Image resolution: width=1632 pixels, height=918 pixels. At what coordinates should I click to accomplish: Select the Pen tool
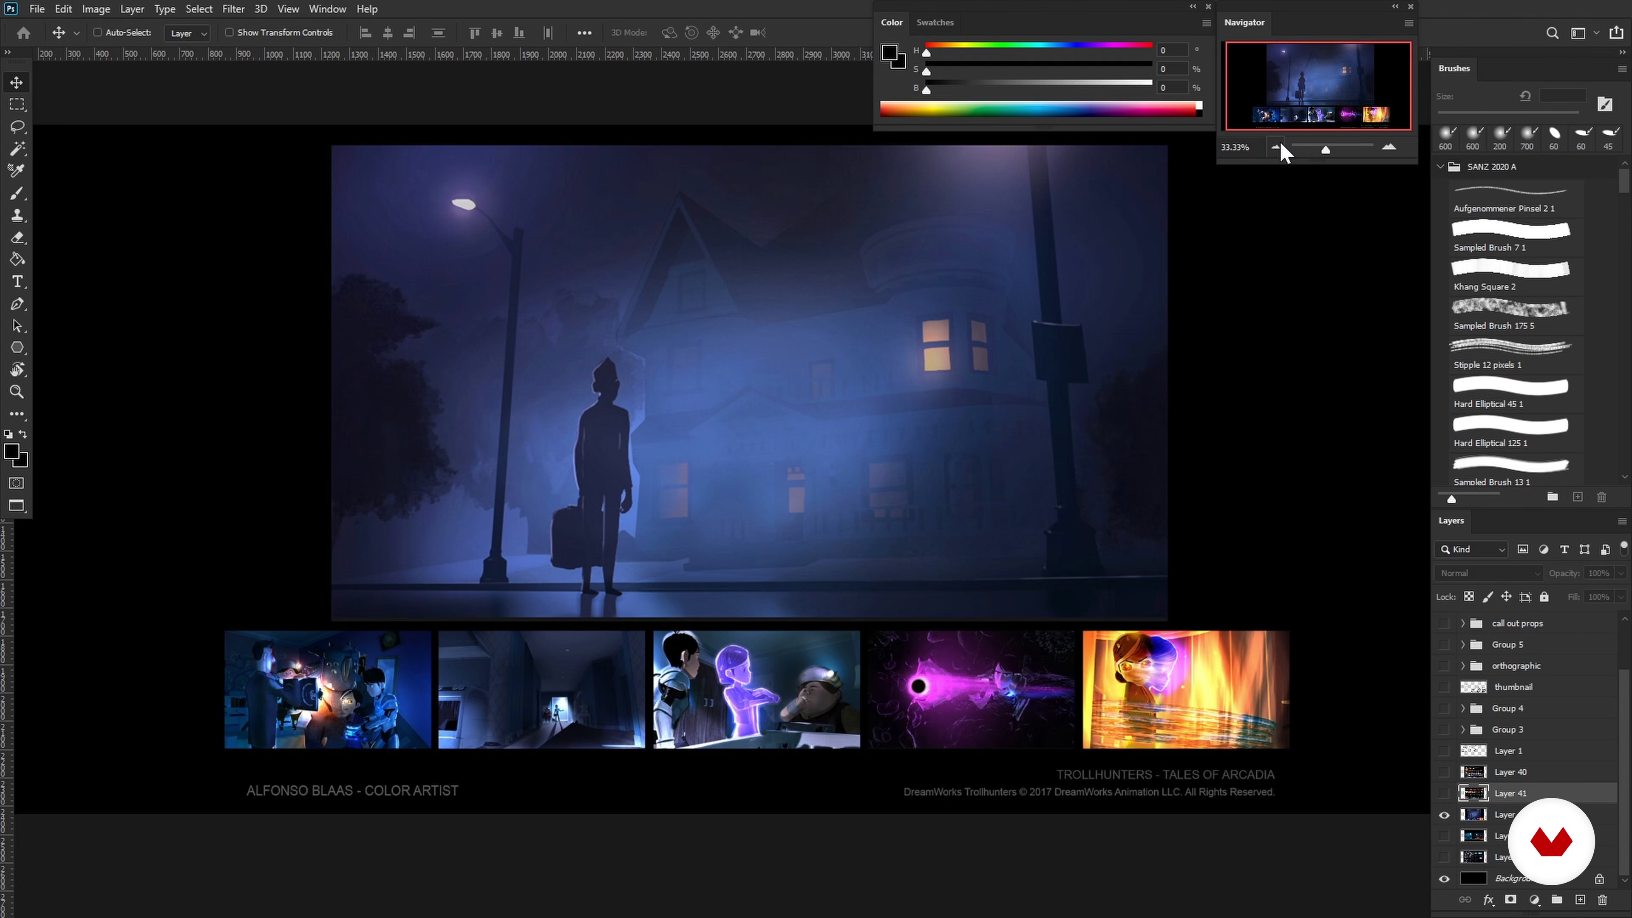[x=17, y=304]
